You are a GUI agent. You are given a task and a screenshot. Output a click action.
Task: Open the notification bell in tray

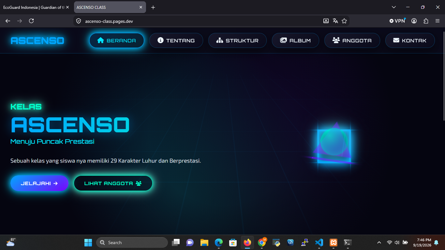(436, 243)
